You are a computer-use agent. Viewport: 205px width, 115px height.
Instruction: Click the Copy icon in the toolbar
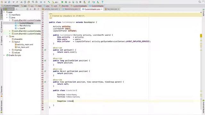pos(25,2)
